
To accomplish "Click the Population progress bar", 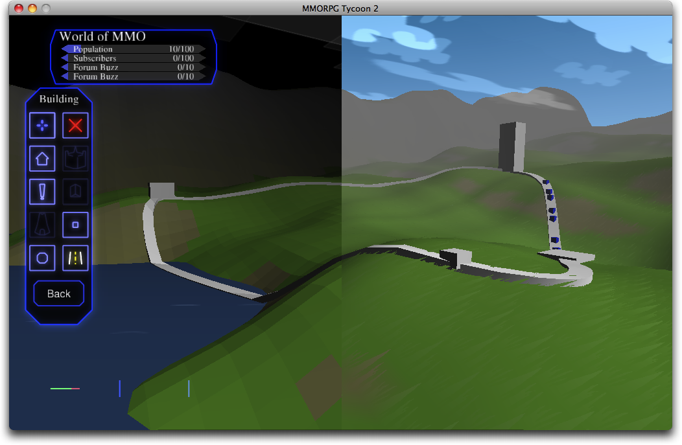I will coord(133,49).
